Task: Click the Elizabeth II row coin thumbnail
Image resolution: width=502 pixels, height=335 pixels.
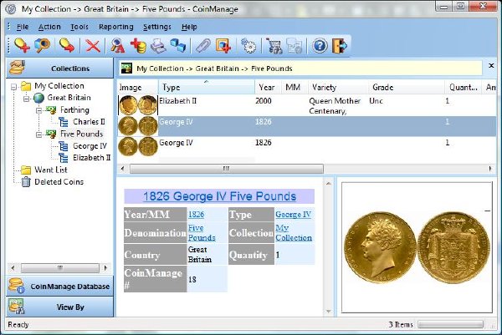Action: (138, 105)
